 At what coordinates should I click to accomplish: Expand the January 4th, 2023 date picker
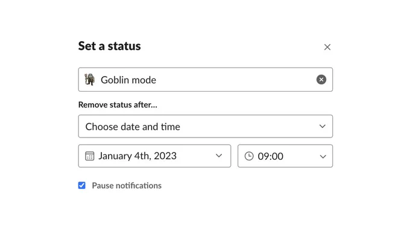point(154,156)
